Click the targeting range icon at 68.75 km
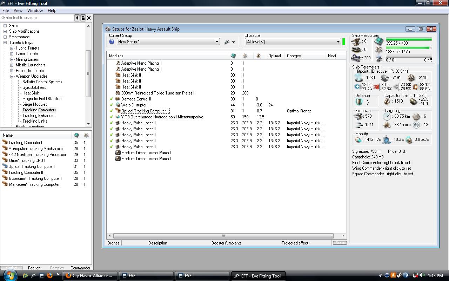The height and width of the screenshot is (281, 449). [387, 116]
